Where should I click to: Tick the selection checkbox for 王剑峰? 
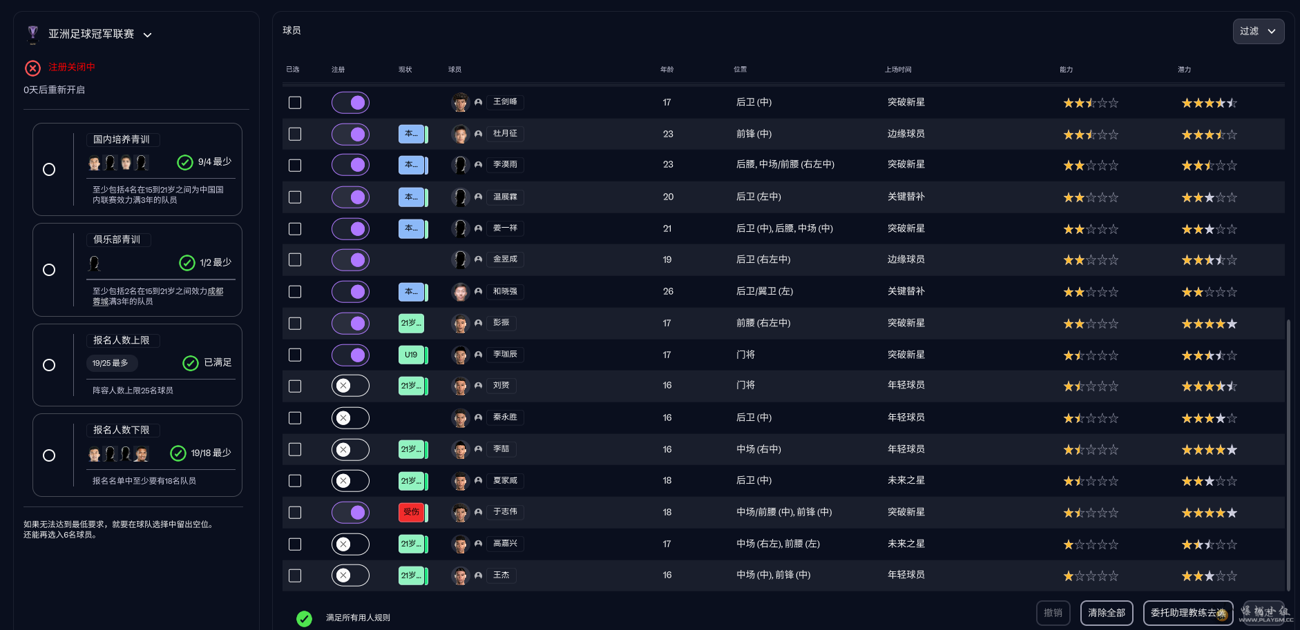295,102
